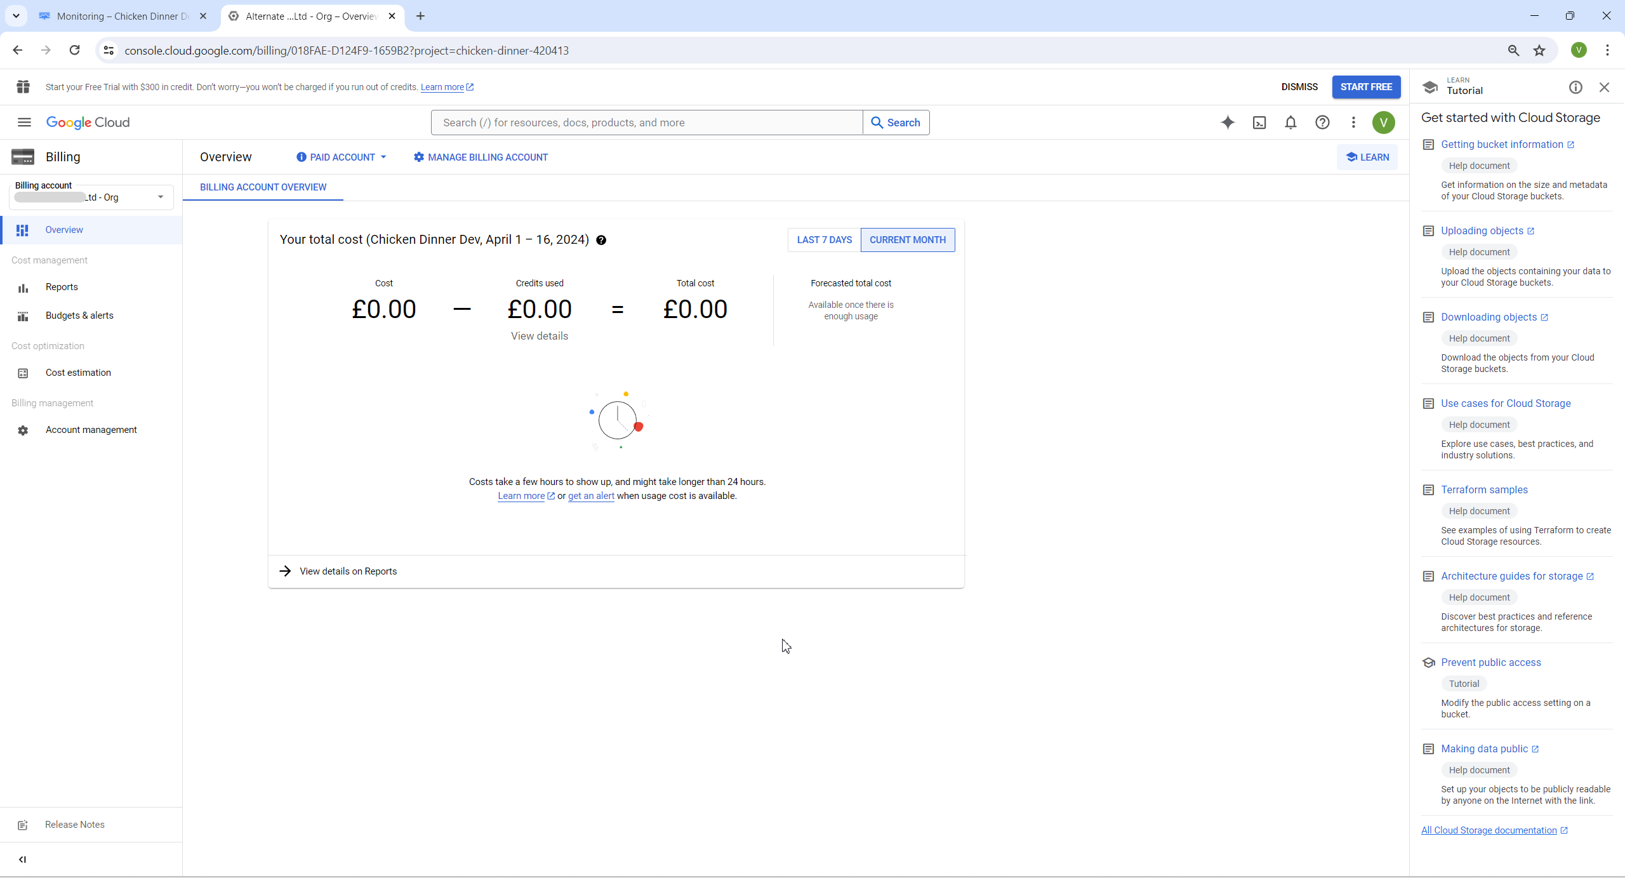The image size is (1625, 878).
Task: Click the Manage Billing Account button
Action: pos(481,157)
